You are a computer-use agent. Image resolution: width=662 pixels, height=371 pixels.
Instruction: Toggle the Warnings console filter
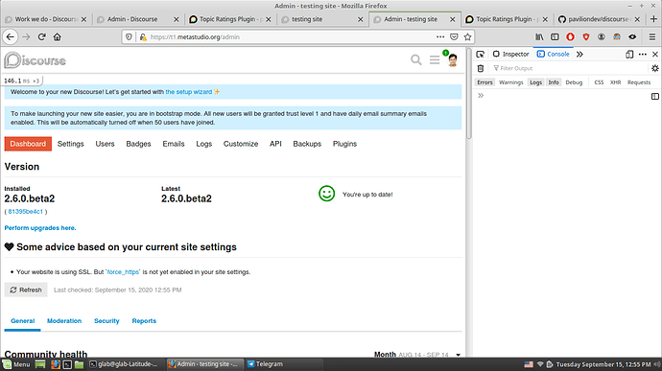coord(510,82)
